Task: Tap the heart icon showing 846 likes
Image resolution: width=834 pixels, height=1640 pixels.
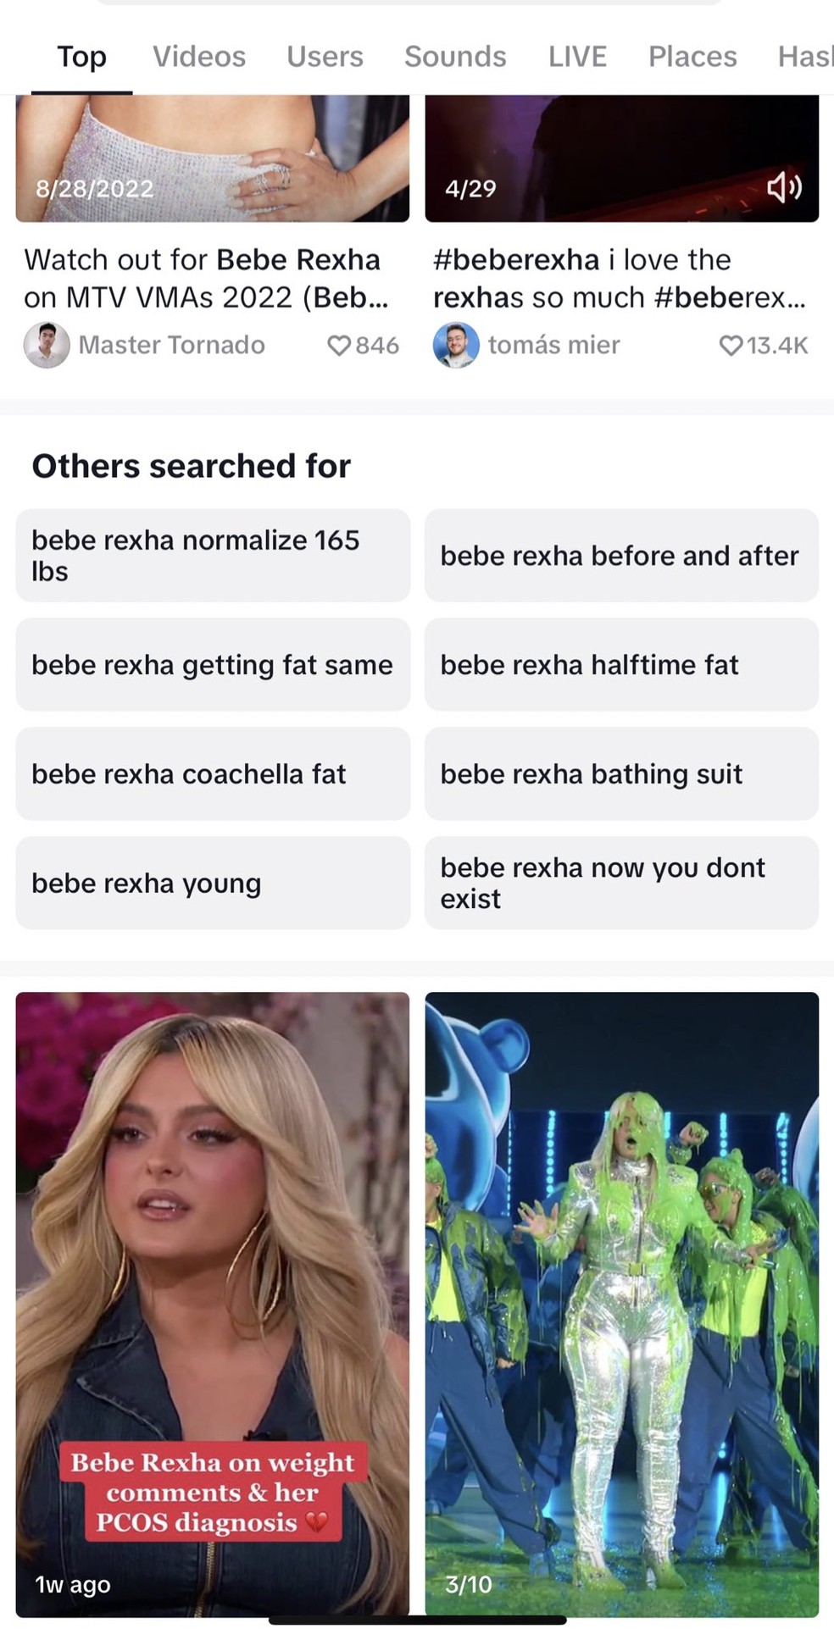Action: pyautogui.click(x=341, y=345)
